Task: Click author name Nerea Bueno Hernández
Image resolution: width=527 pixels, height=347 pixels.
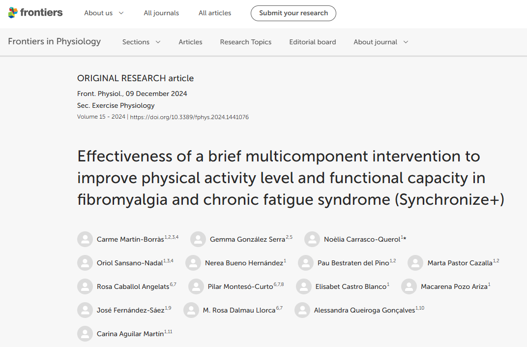Action: point(244,263)
